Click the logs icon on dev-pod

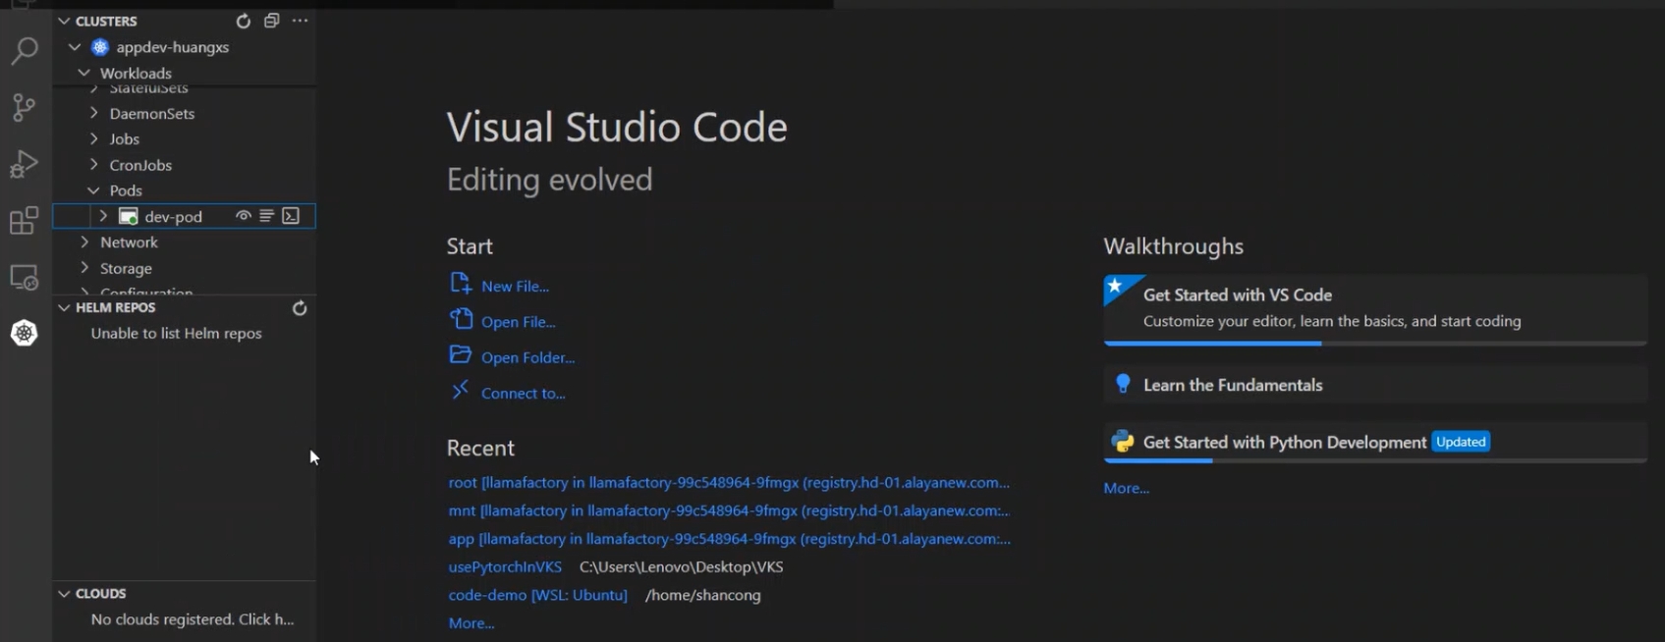tap(266, 216)
